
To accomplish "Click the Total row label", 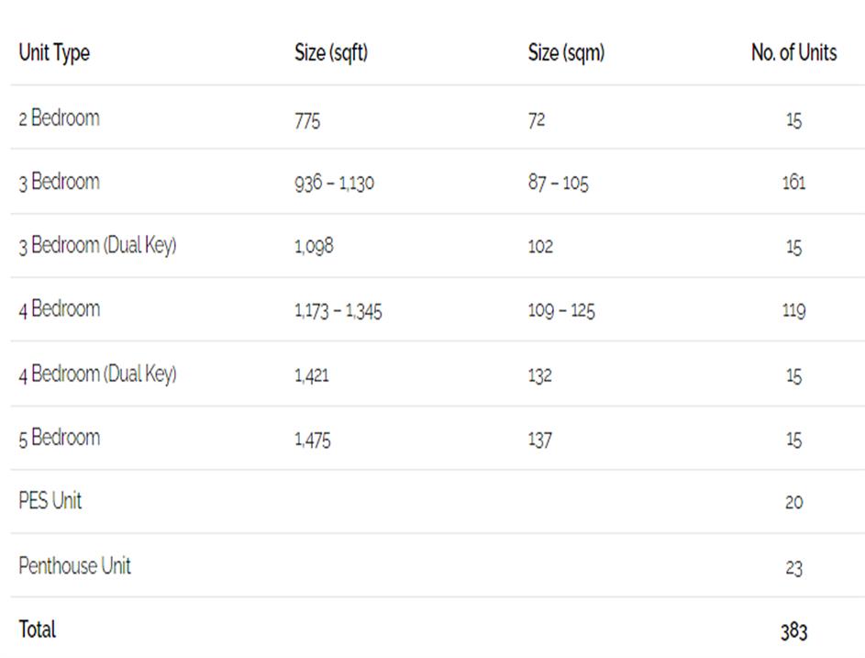I will pos(38,630).
